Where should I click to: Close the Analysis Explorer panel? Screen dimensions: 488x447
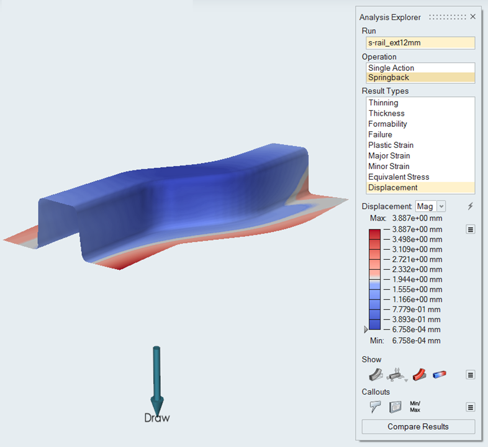coord(473,17)
